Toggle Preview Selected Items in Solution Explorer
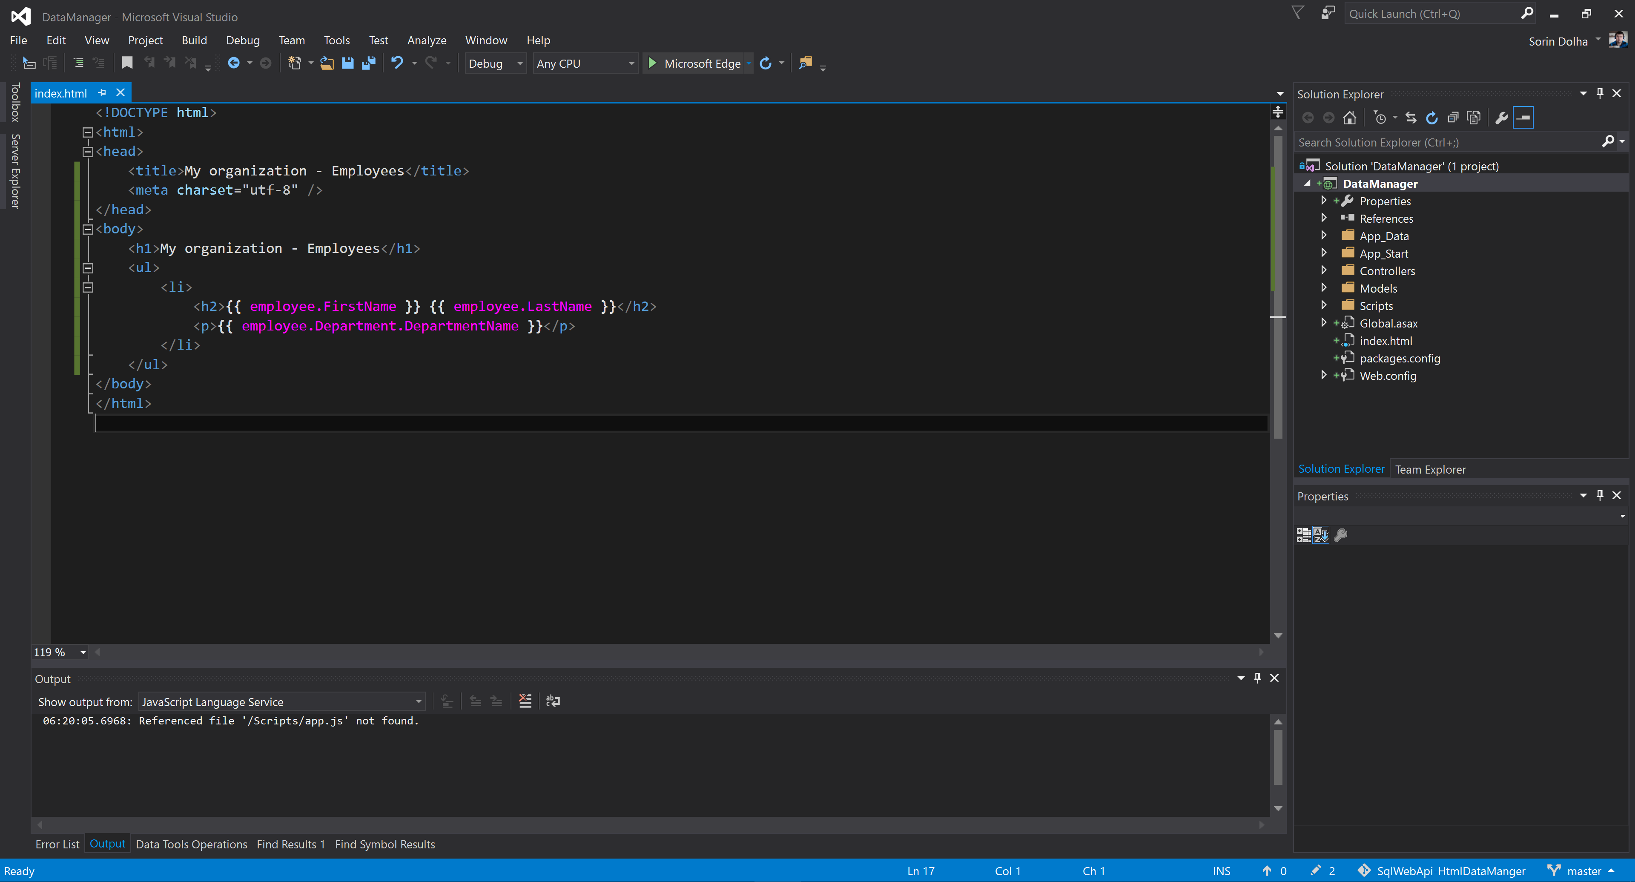 point(1523,118)
